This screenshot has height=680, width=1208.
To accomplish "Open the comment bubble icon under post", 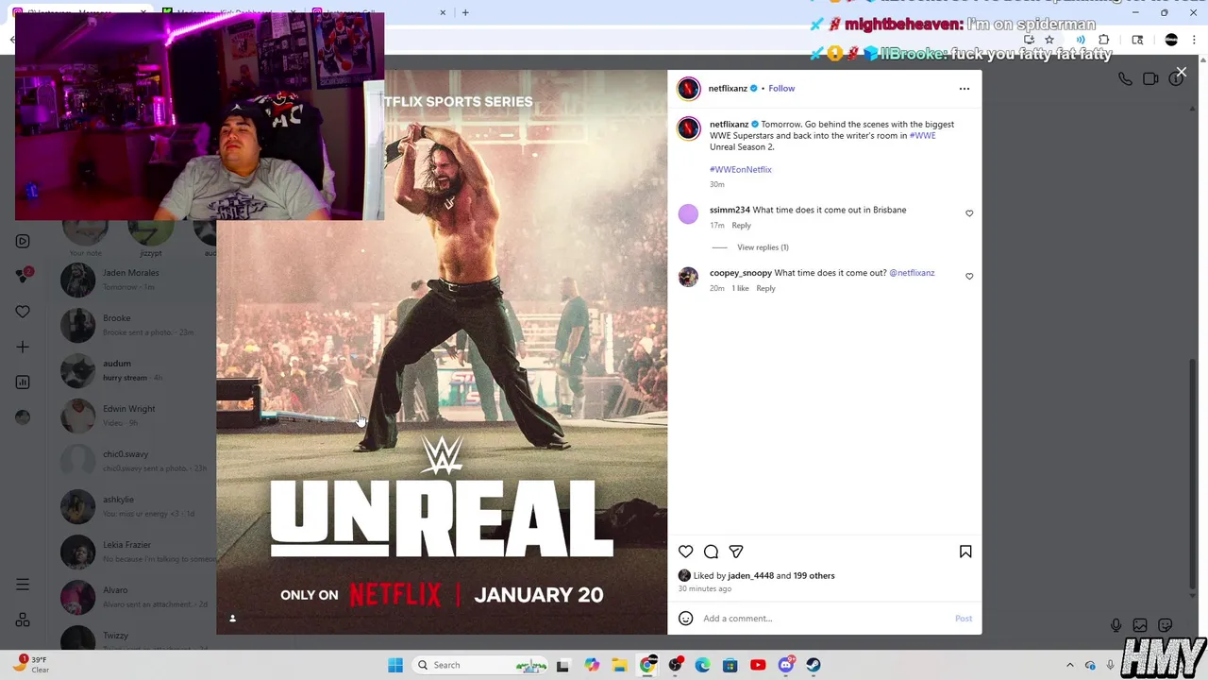I will [712, 552].
